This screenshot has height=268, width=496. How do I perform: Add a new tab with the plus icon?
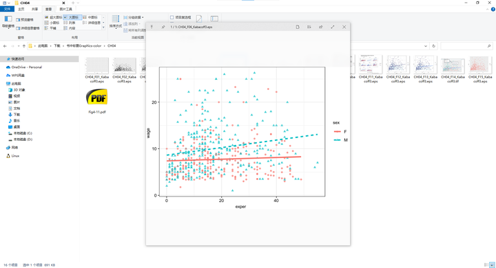[x=73, y=3]
